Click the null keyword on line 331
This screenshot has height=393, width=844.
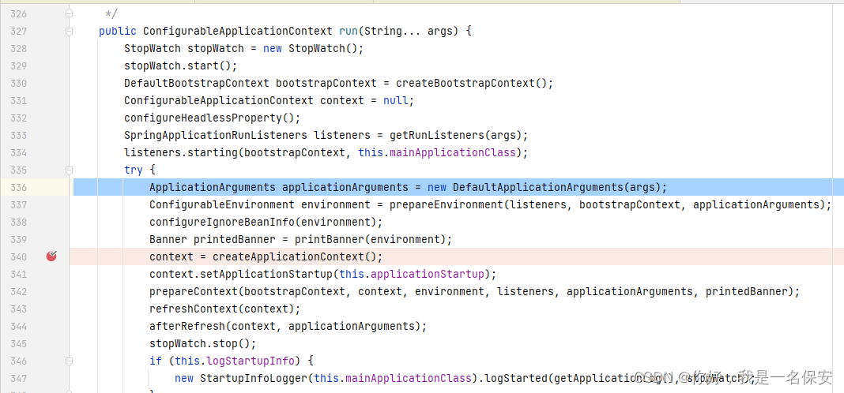click(x=396, y=100)
